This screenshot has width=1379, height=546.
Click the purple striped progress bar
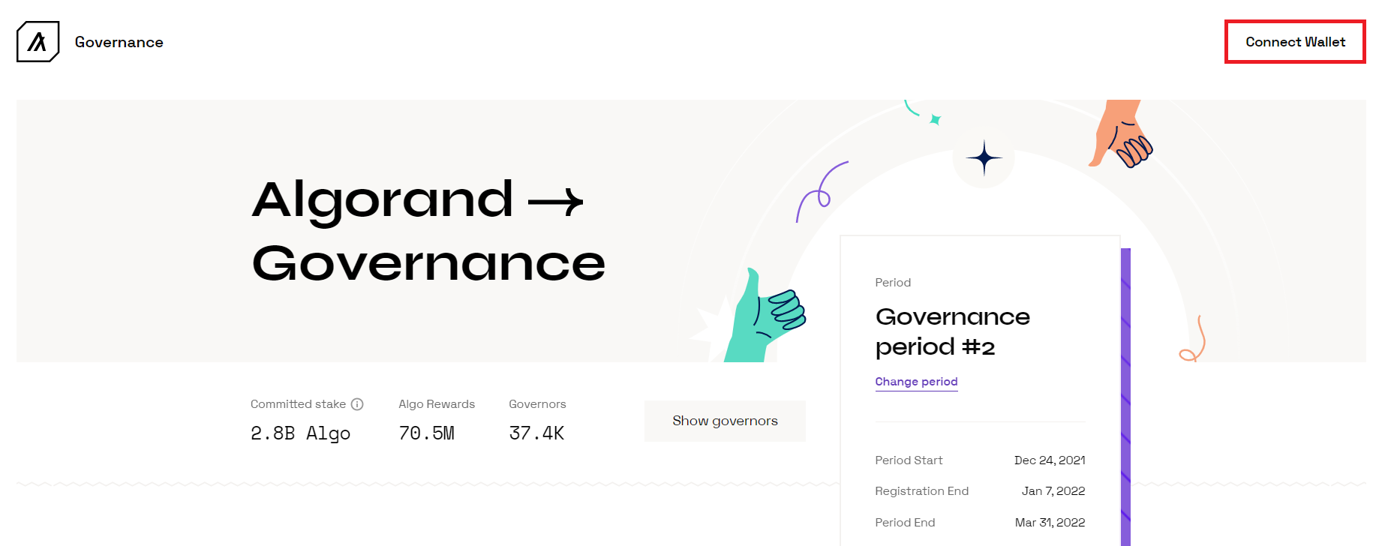pos(1125,390)
